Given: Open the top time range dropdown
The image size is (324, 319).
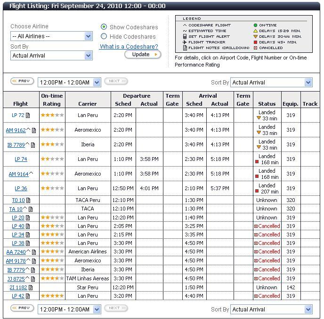Looking at the screenshot, I should (69, 83).
